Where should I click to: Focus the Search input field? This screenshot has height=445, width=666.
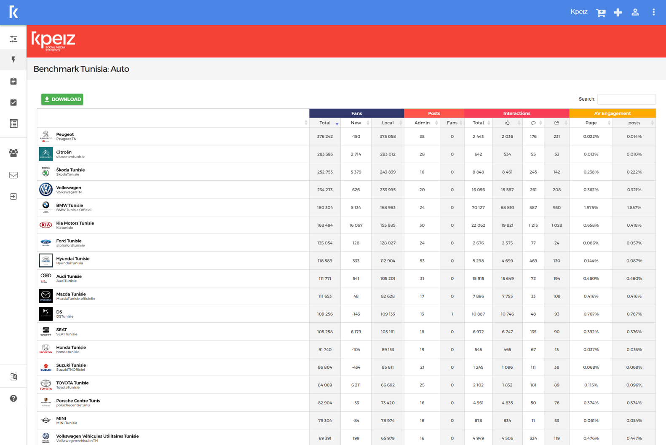(x=626, y=99)
